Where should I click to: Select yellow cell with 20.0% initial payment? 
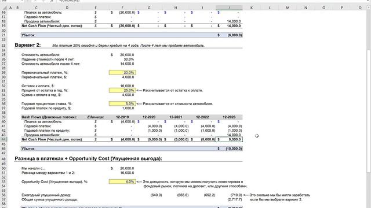coord(122,73)
